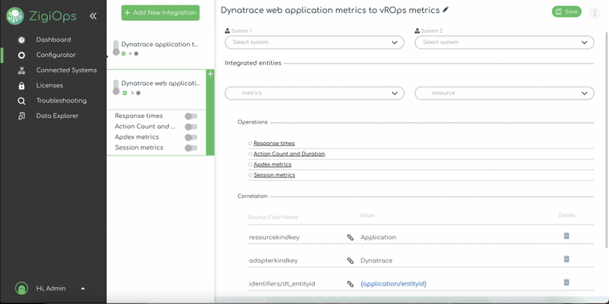Click link icon beside identifiers/dt_entityid
Screen dimensions: 609x304
pos(350,284)
